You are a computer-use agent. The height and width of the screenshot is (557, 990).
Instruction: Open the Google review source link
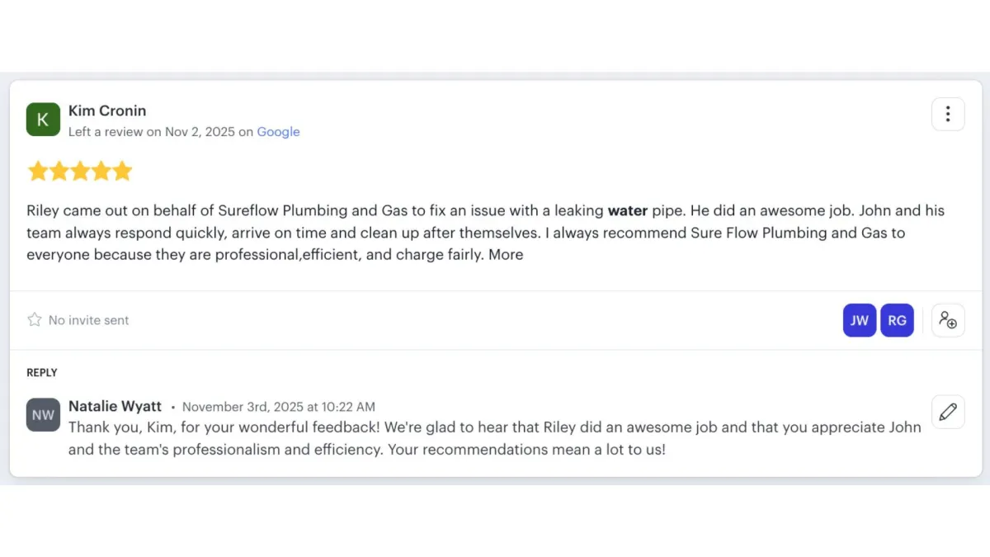click(x=278, y=132)
